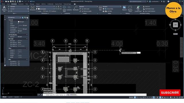Switch to the Home ribbon tab
Screen dimensions: 184x103
pos(3,4)
